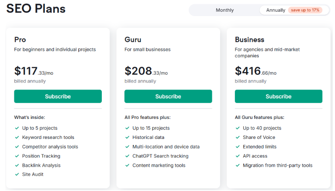Click 'billed annually' under Business price
Screen dimensions: 335x191
251,81
